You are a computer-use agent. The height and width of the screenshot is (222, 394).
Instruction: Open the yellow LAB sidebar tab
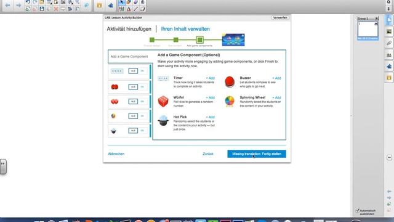[x=389, y=78]
